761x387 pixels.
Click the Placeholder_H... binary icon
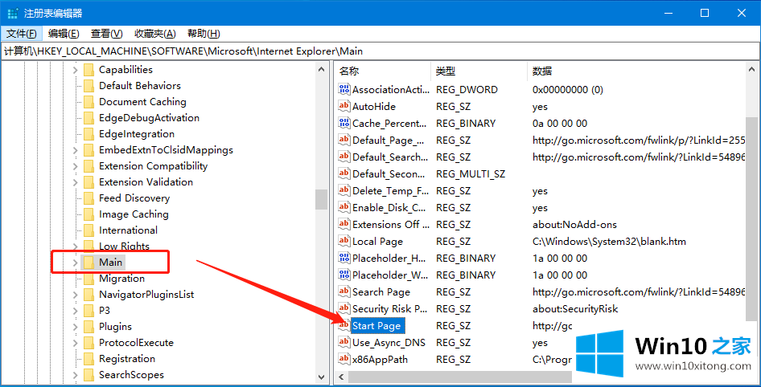[344, 259]
